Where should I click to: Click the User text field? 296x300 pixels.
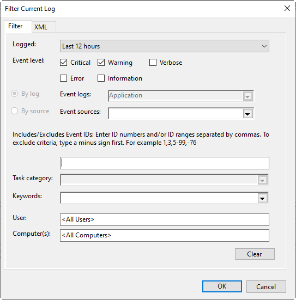[x=165, y=219]
